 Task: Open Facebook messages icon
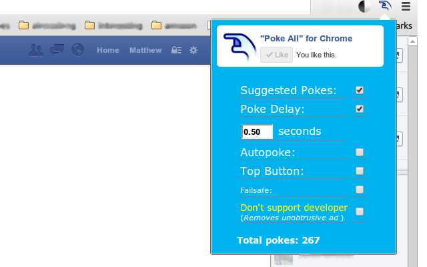coord(57,50)
